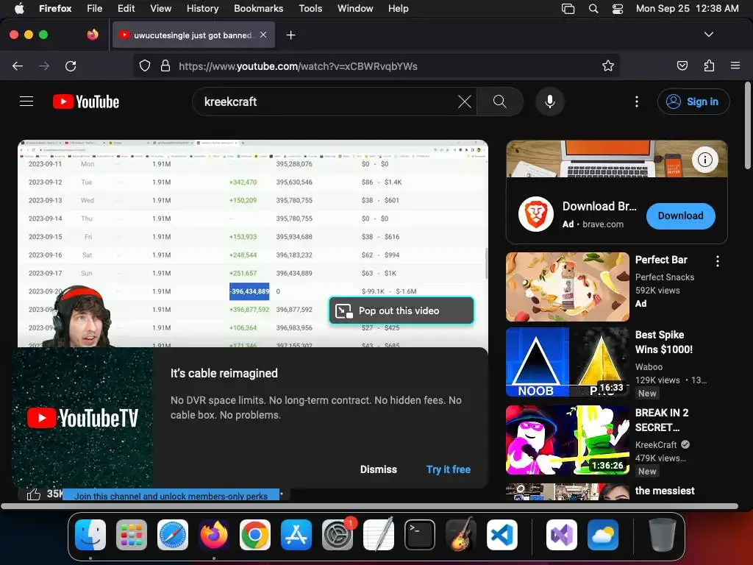This screenshot has height=565, width=753.
Task: Show site security info via padlock
Action: point(165,65)
